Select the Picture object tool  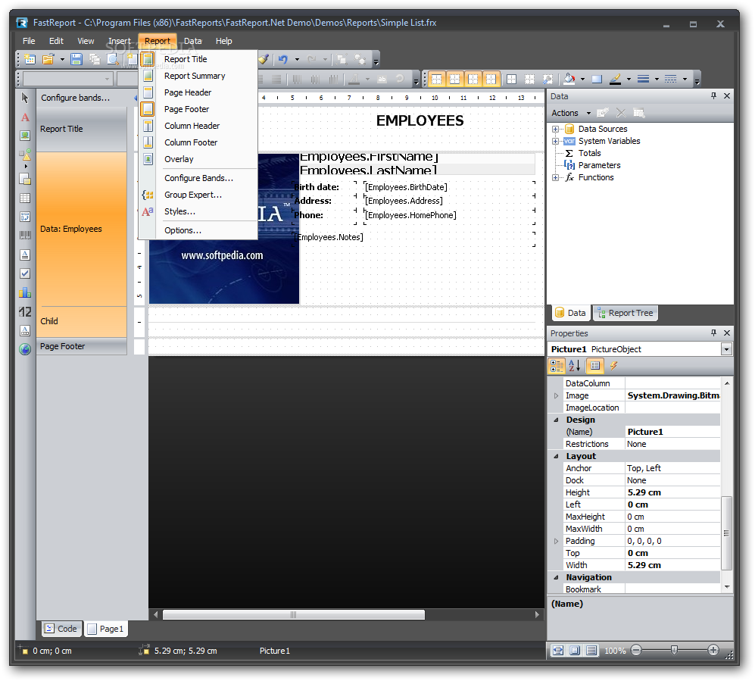click(25, 136)
